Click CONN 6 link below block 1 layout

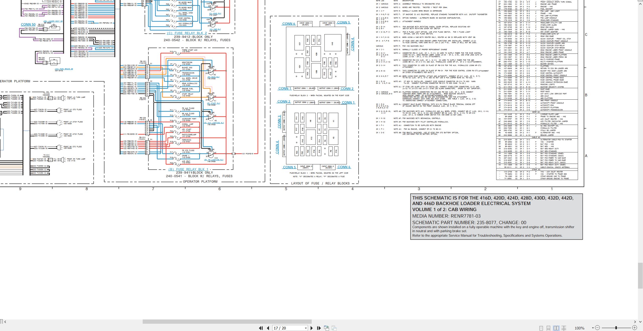344,167
